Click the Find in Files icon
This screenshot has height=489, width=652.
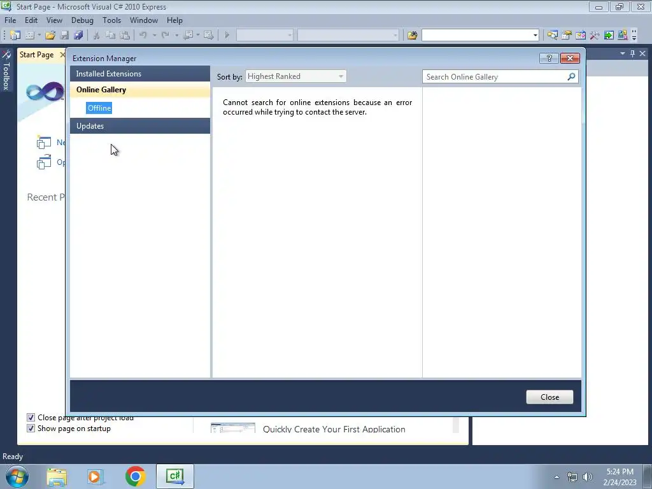click(412, 36)
